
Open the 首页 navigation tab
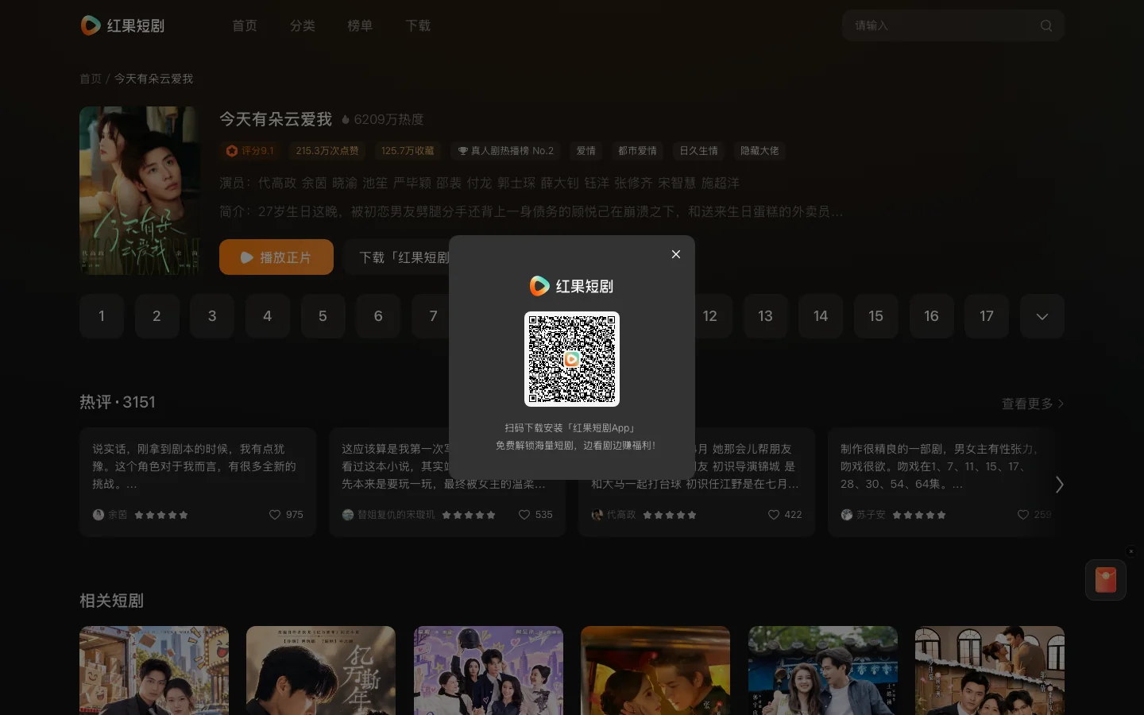point(245,25)
